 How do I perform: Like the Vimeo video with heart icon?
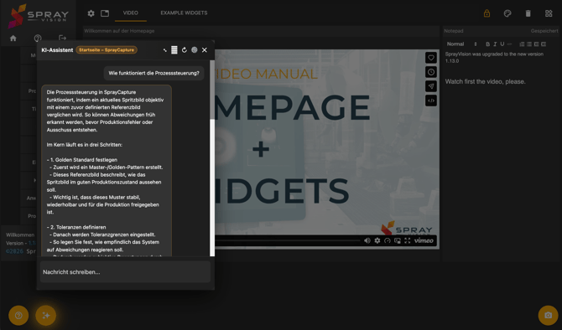[431, 58]
